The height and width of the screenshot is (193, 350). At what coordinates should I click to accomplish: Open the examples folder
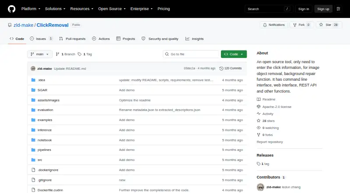click(45, 120)
